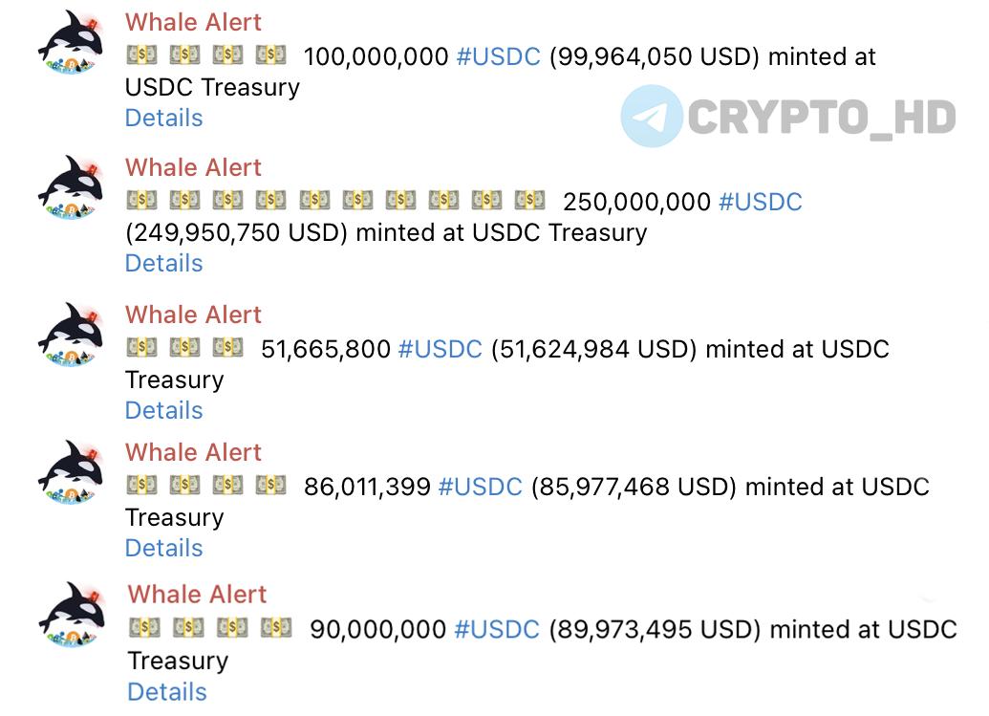Open Details link under the 250,000,000 USDC mint
989x716 pixels.
164,263
